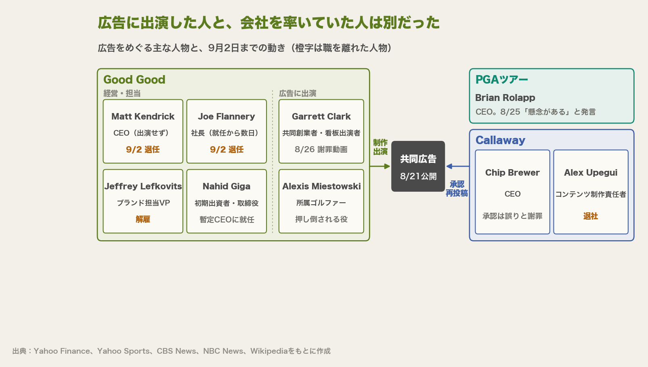Click the 経営・担当 section label

[x=122, y=93]
